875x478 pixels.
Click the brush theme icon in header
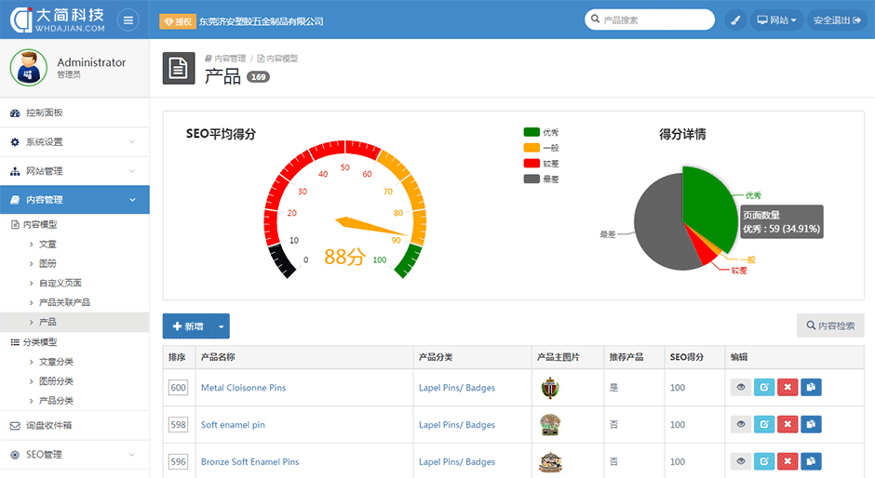click(735, 20)
